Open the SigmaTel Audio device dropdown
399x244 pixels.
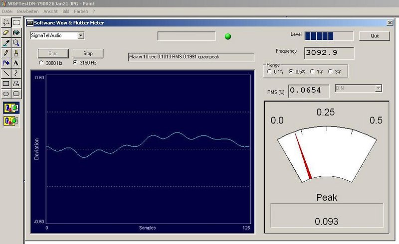click(x=81, y=35)
